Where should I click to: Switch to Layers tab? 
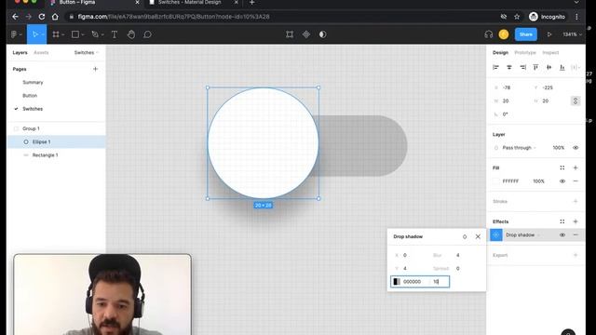pyautogui.click(x=20, y=52)
